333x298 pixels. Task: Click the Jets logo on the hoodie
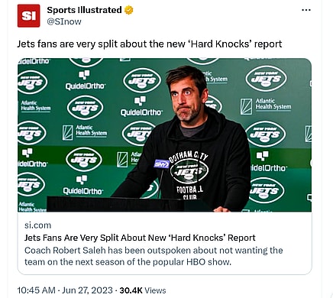(x=189, y=171)
